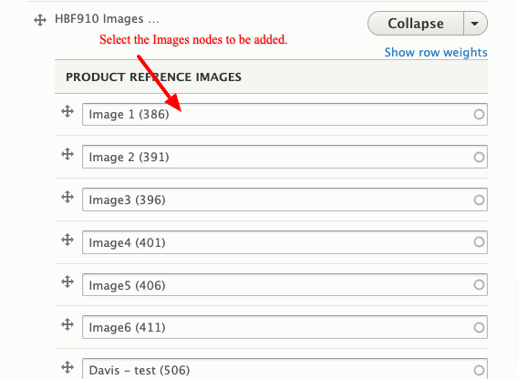
Task: Collapse the HBF910 Images section
Action: tap(416, 24)
